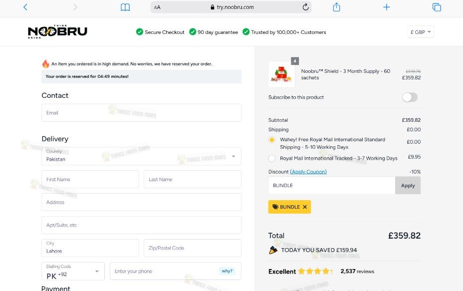Click the -10% discount value
This screenshot has width=463, height=291.
[x=415, y=172]
